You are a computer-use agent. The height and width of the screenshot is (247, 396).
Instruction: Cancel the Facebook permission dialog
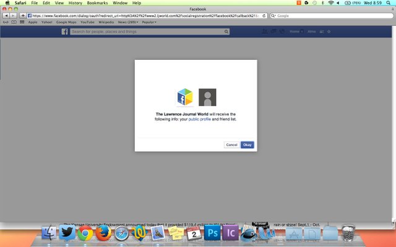coord(231,145)
